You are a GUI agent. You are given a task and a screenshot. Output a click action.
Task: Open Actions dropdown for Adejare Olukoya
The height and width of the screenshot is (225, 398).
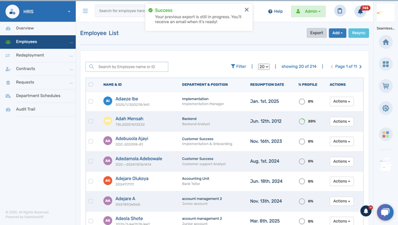coord(341,181)
